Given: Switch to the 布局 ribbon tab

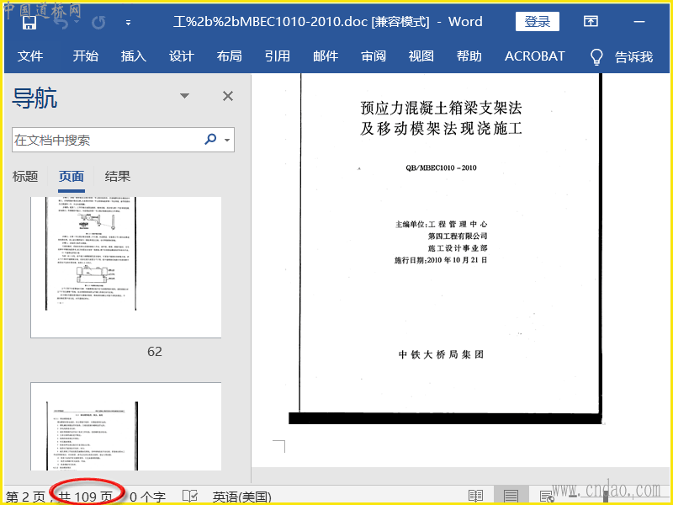Looking at the screenshot, I should click(x=229, y=56).
